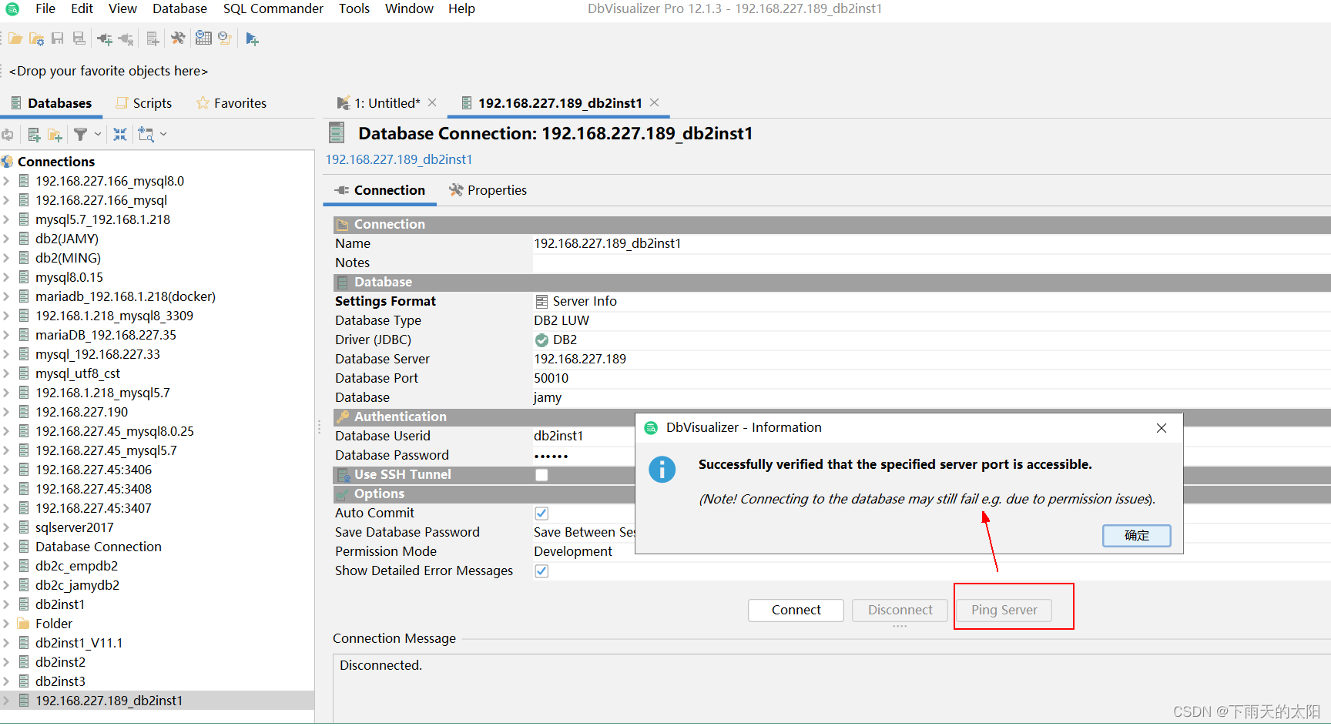
Task: Expand mysql8.0.15 connection node
Action: (x=6, y=277)
